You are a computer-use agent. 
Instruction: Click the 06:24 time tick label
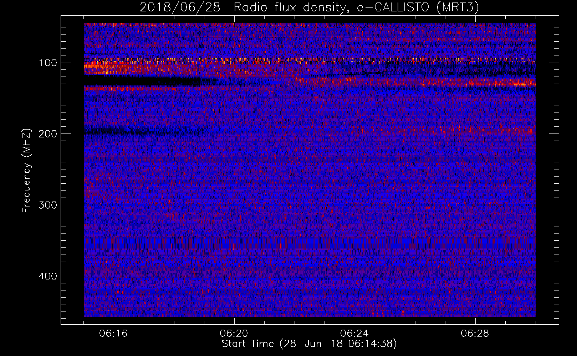tap(354, 334)
